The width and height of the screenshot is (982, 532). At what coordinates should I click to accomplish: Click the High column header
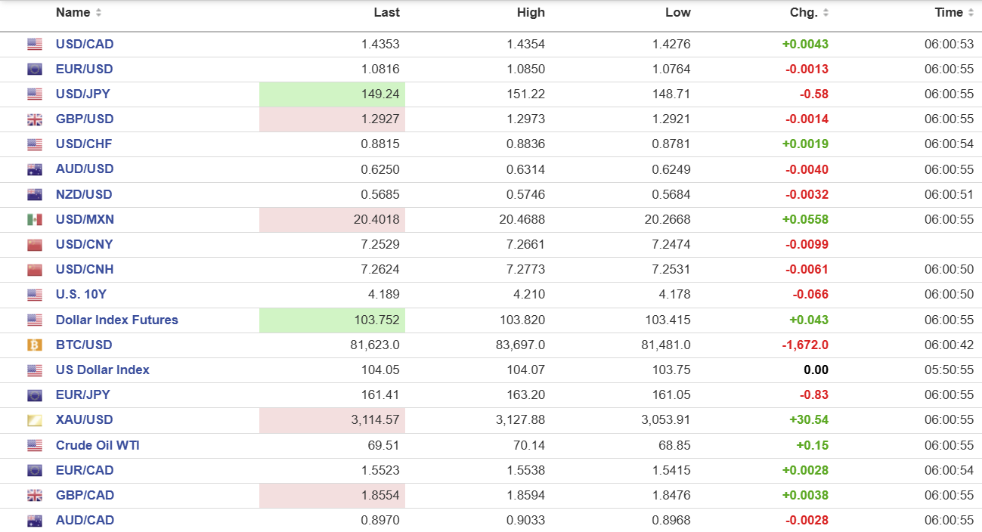[x=531, y=13]
